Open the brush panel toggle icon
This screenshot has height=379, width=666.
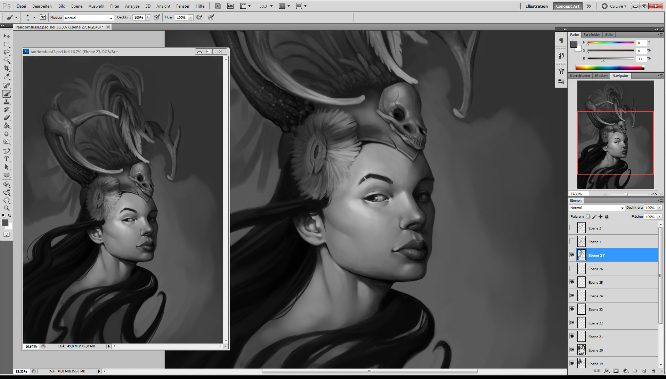tap(43, 17)
